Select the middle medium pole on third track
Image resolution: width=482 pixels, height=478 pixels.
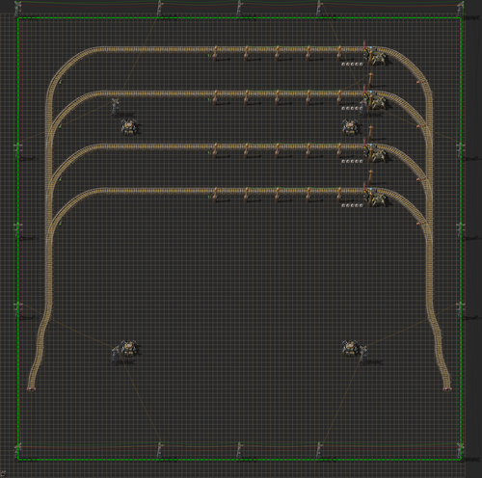(278, 150)
